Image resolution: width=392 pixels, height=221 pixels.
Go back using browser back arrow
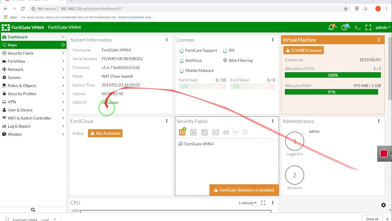pos(6,9)
